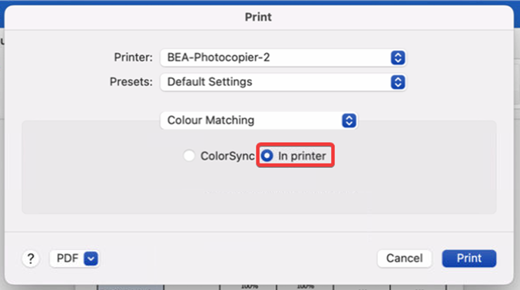Click Printer field's blue up-down arrows
Viewport: 520px width, 290px height.
[x=398, y=58]
